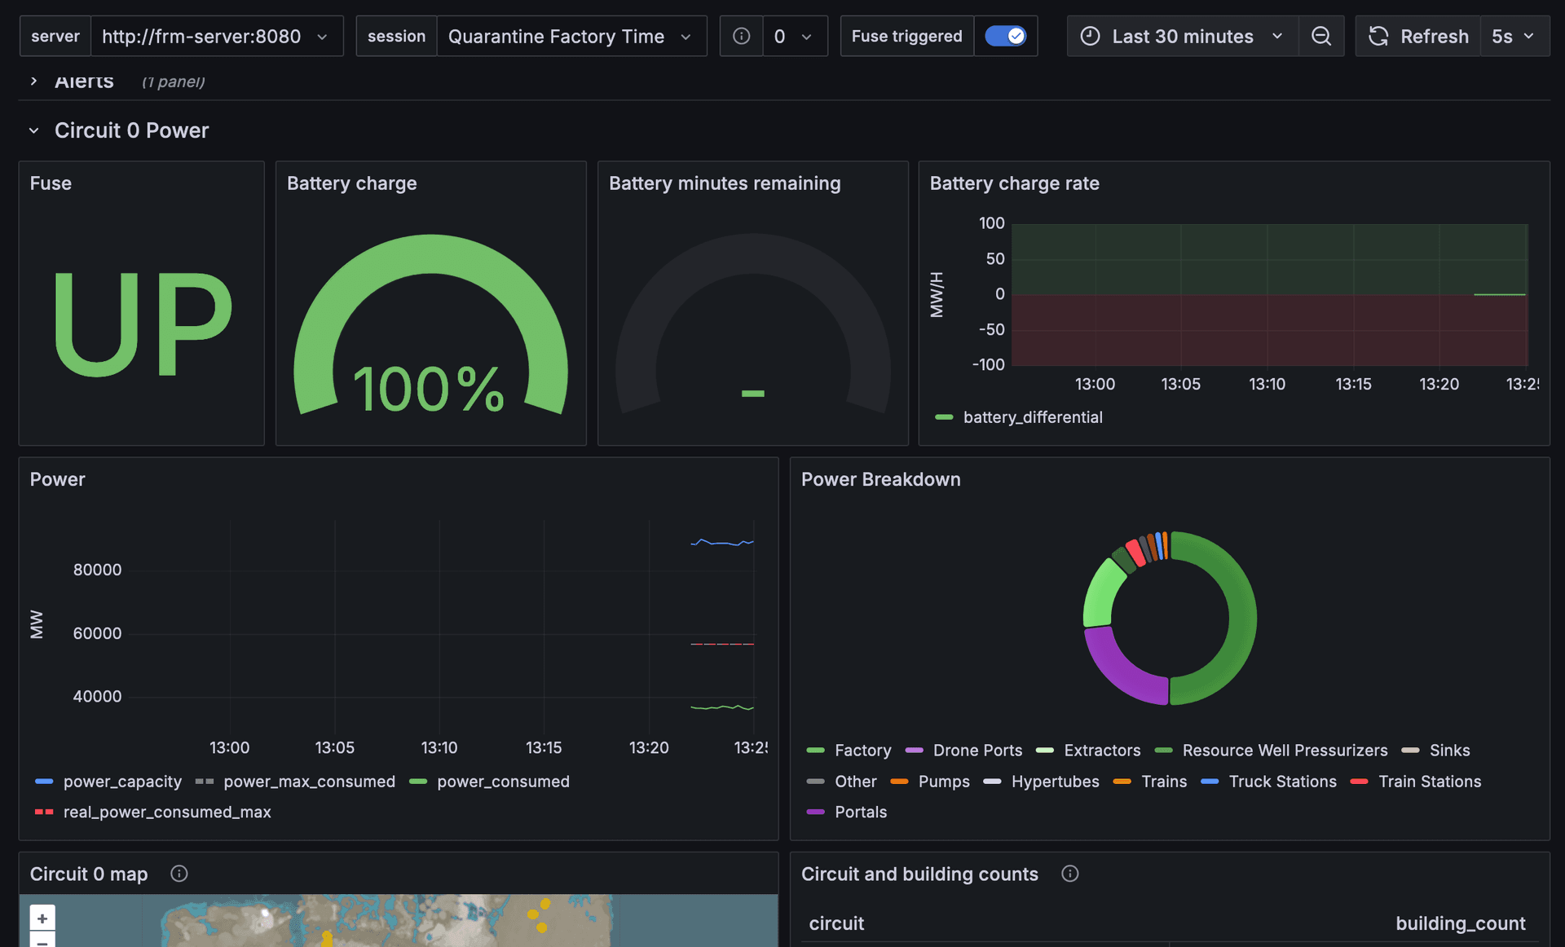Click the circular refresh arrows icon
The width and height of the screenshot is (1565, 947).
click(1378, 36)
